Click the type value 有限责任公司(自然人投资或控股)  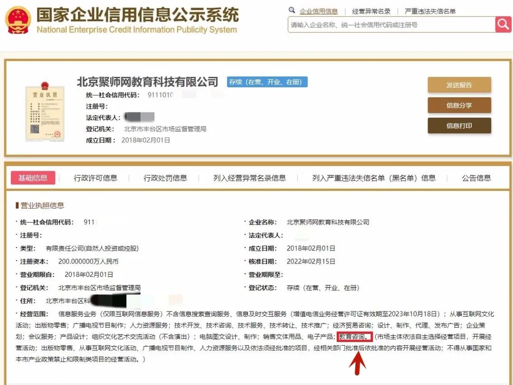92,248
